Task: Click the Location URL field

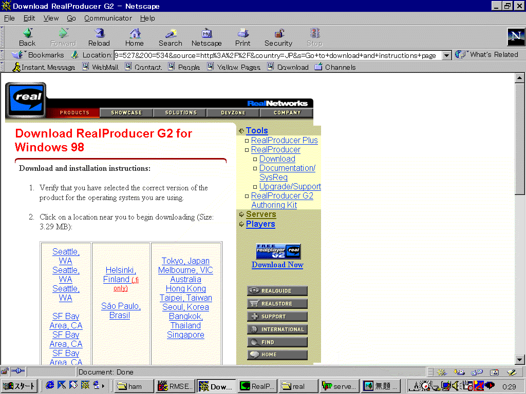Action: click(278, 55)
